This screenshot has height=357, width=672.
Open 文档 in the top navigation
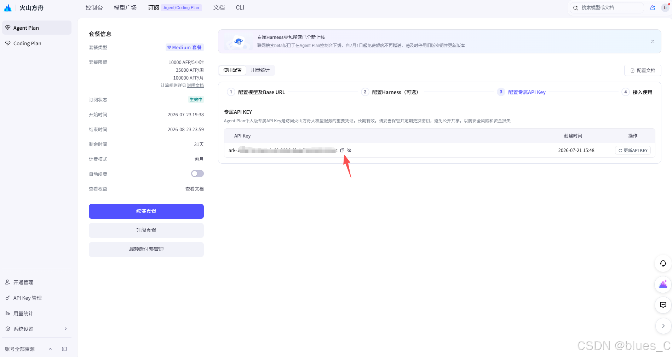click(x=219, y=8)
